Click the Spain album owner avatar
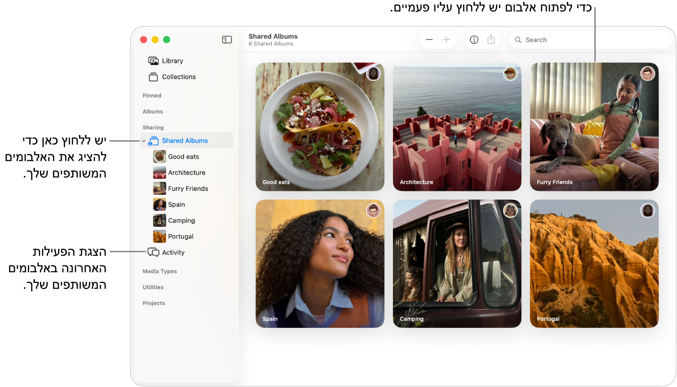 [373, 210]
